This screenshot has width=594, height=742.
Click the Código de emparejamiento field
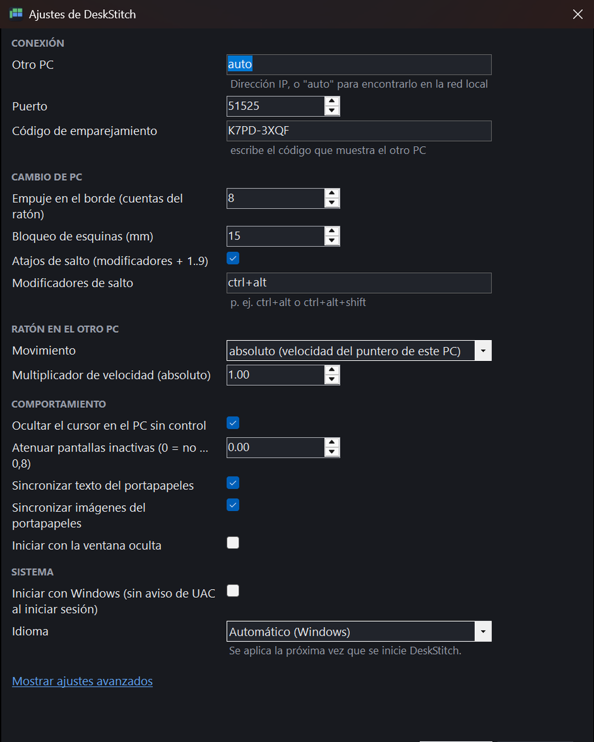point(359,131)
